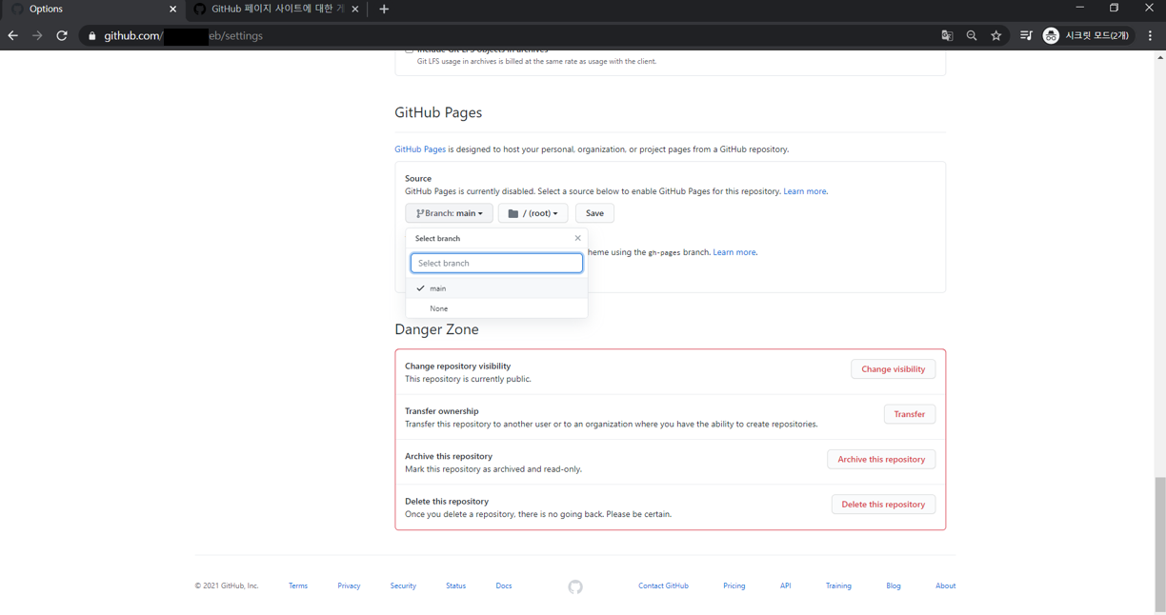Open the Pricing footer link
1166x615 pixels.
734,586
